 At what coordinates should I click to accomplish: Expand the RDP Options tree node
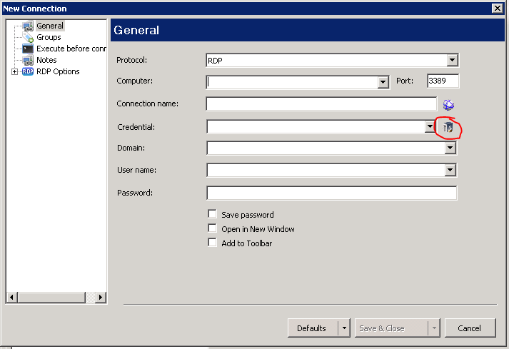point(14,72)
